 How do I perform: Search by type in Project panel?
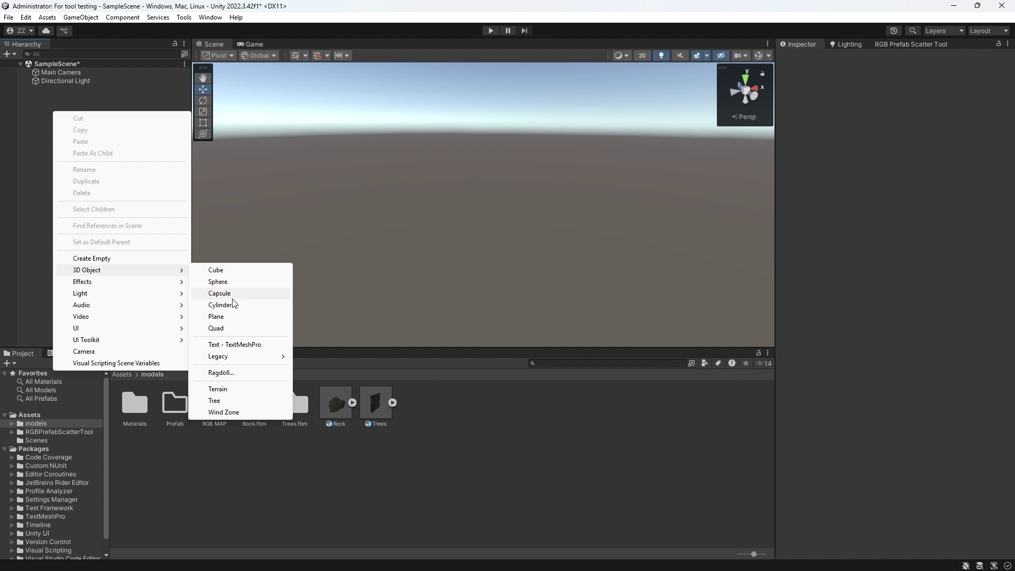point(705,363)
